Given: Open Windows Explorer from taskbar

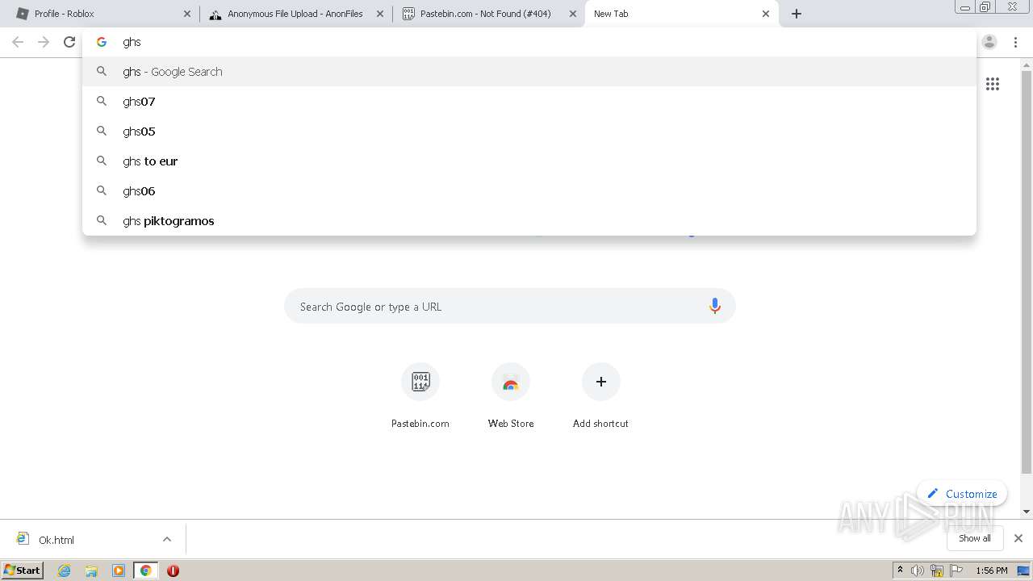Looking at the screenshot, I should [91, 571].
